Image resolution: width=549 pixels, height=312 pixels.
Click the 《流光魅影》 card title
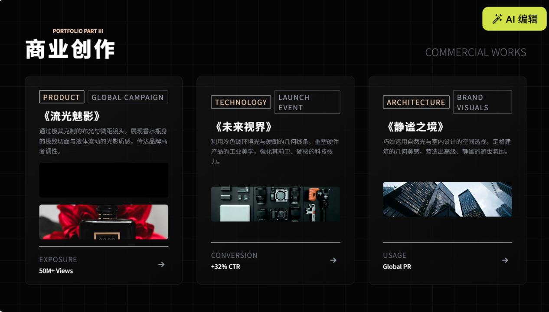(72, 116)
